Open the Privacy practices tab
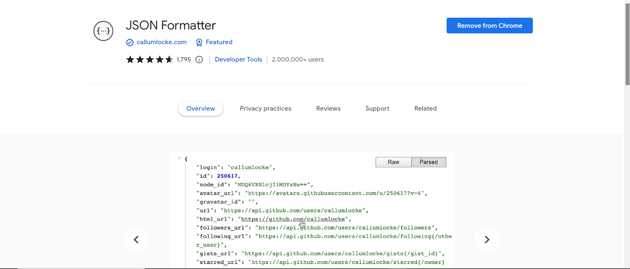Viewport: 630px width, 269px height. tap(265, 109)
